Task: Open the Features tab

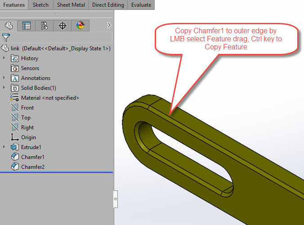Action: pos(14,5)
